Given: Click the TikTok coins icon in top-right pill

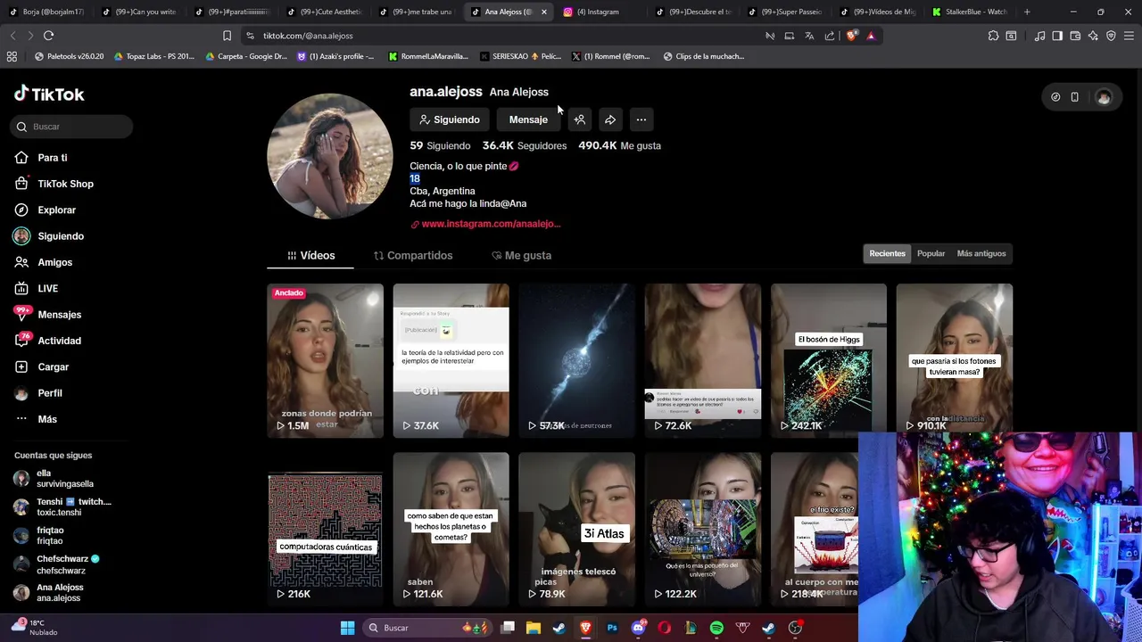Looking at the screenshot, I should tap(1055, 97).
